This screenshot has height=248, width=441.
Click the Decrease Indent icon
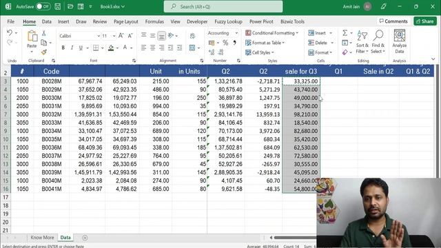click(170, 48)
